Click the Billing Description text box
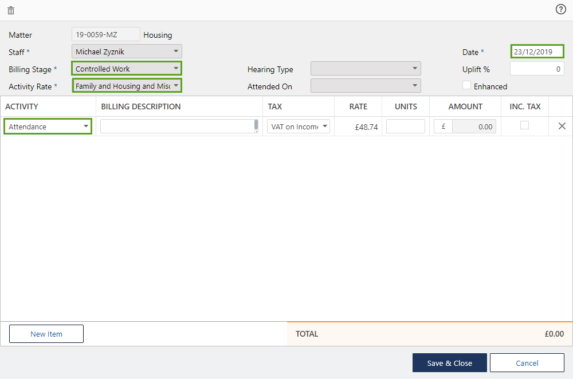 (x=178, y=127)
